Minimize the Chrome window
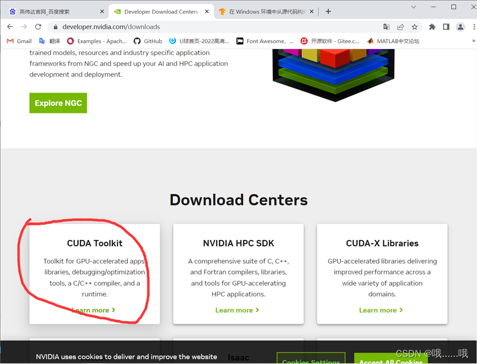 (433, 7)
